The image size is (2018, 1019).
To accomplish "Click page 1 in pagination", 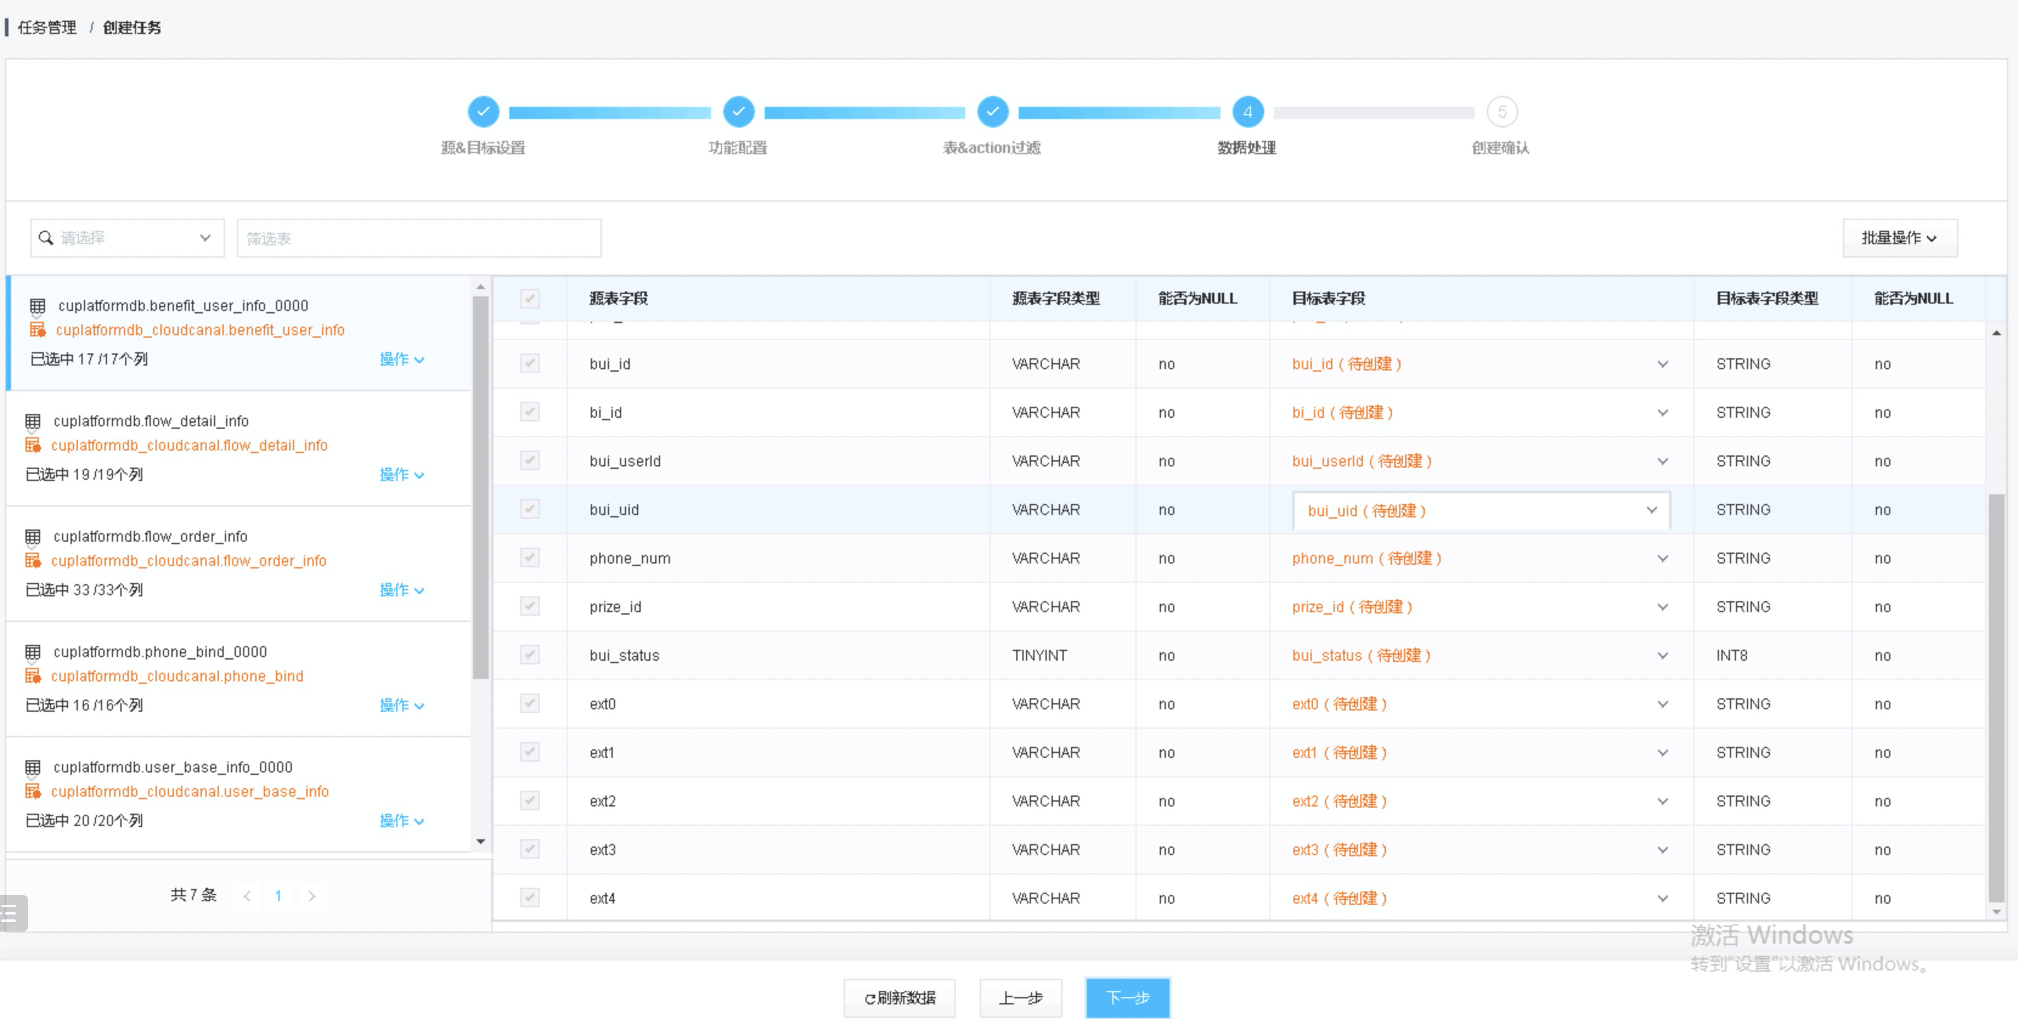I will 278,895.
